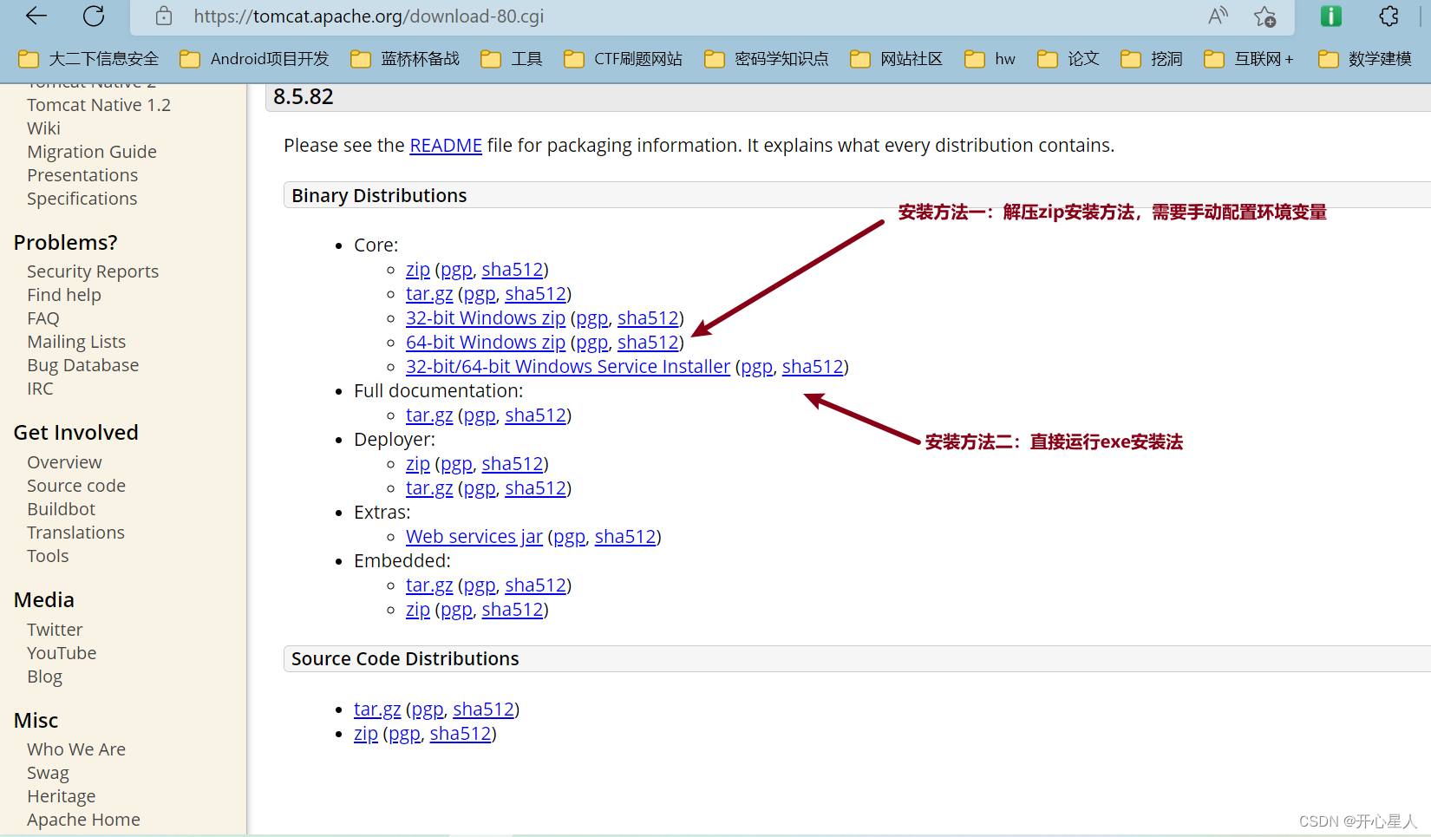Open Source code sidebar link

(76, 486)
